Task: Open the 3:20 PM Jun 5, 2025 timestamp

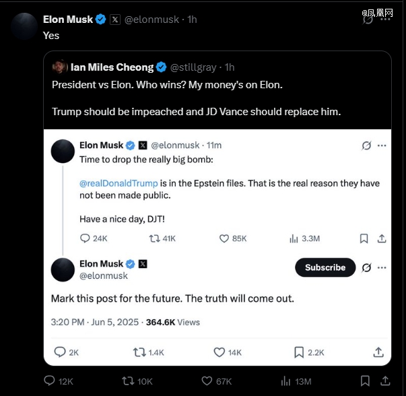Action: [x=96, y=322]
